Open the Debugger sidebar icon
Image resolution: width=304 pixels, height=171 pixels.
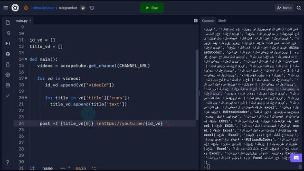pos(8,43)
